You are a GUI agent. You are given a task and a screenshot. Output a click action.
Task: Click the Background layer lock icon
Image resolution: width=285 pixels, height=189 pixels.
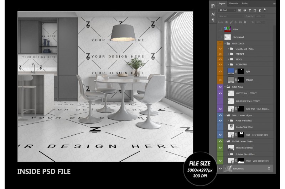[269, 168]
